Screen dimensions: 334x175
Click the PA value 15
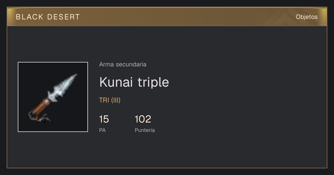pyautogui.click(x=104, y=119)
